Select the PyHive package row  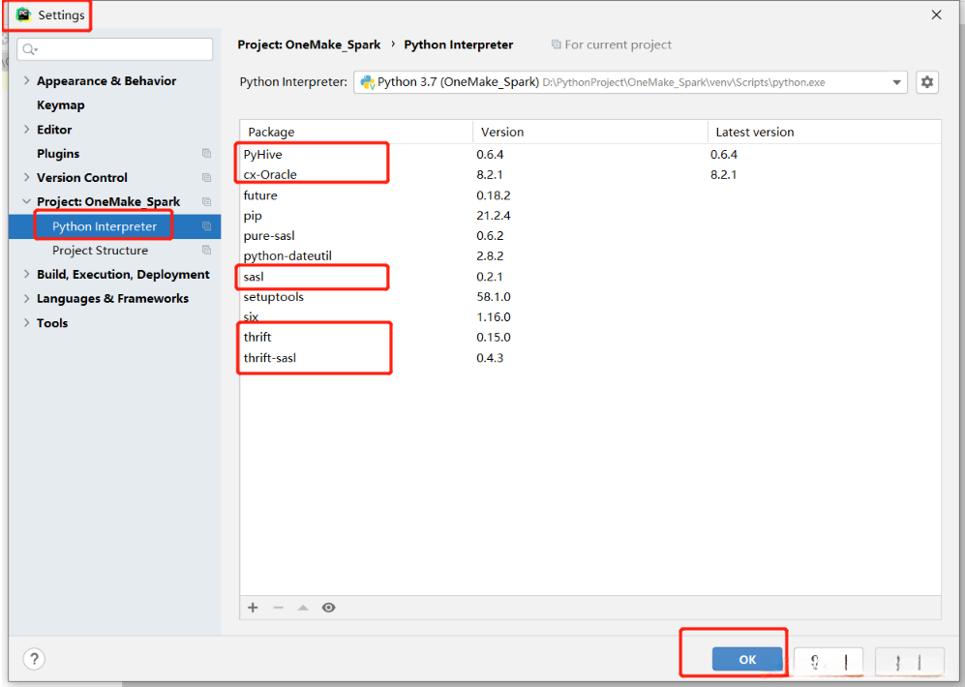pyautogui.click(x=590, y=155)
